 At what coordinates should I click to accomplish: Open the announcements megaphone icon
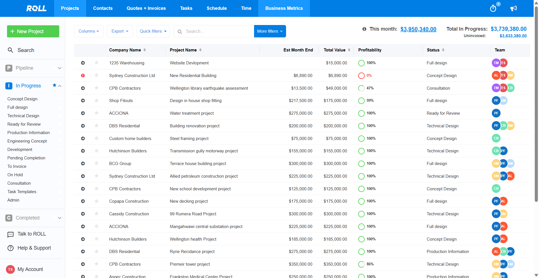(513, 8)
